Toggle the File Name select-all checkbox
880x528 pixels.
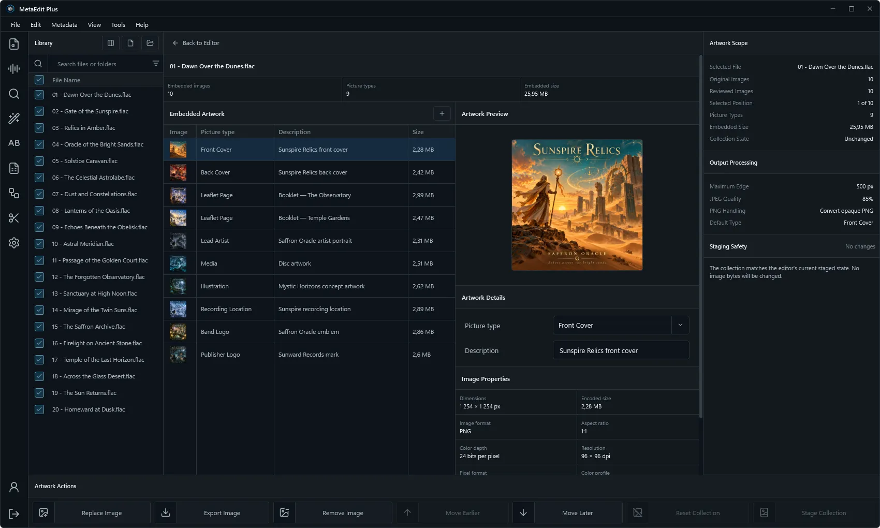click(x=39, y=80)
